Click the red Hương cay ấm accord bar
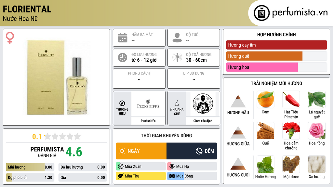Viewport: 333px width, 187px height. (276, 45)
